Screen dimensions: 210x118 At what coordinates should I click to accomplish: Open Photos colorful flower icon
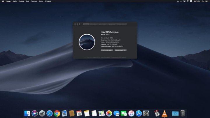point(109,113)
